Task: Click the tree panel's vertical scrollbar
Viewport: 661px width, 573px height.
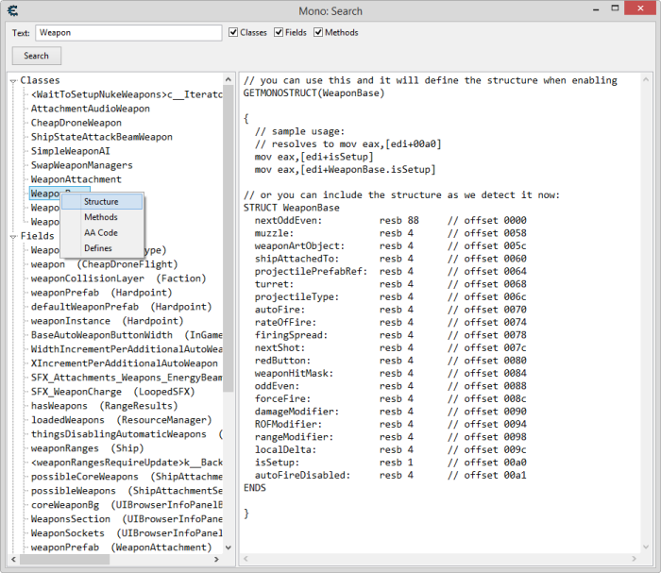Action: [x=229, y=283]
